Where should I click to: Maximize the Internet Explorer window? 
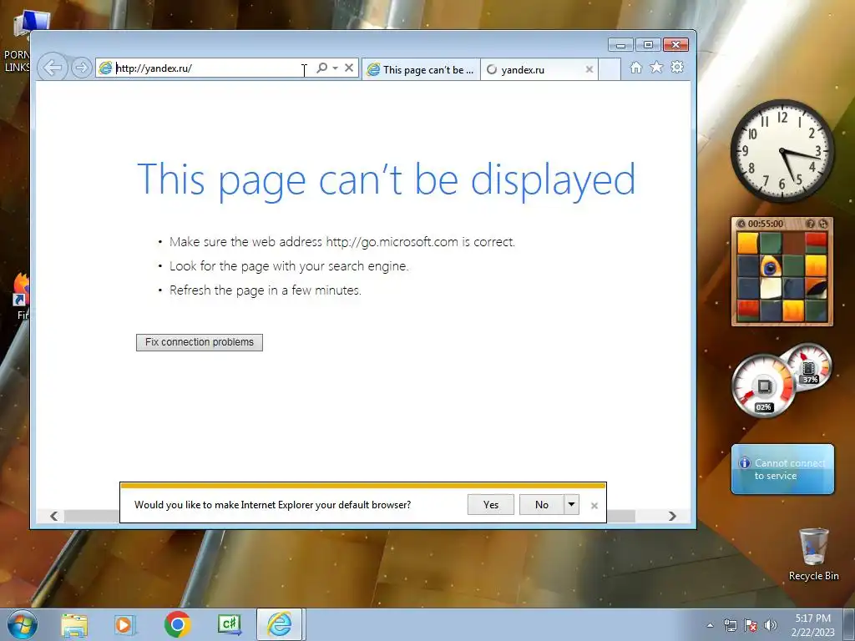[x=648, y=45]
